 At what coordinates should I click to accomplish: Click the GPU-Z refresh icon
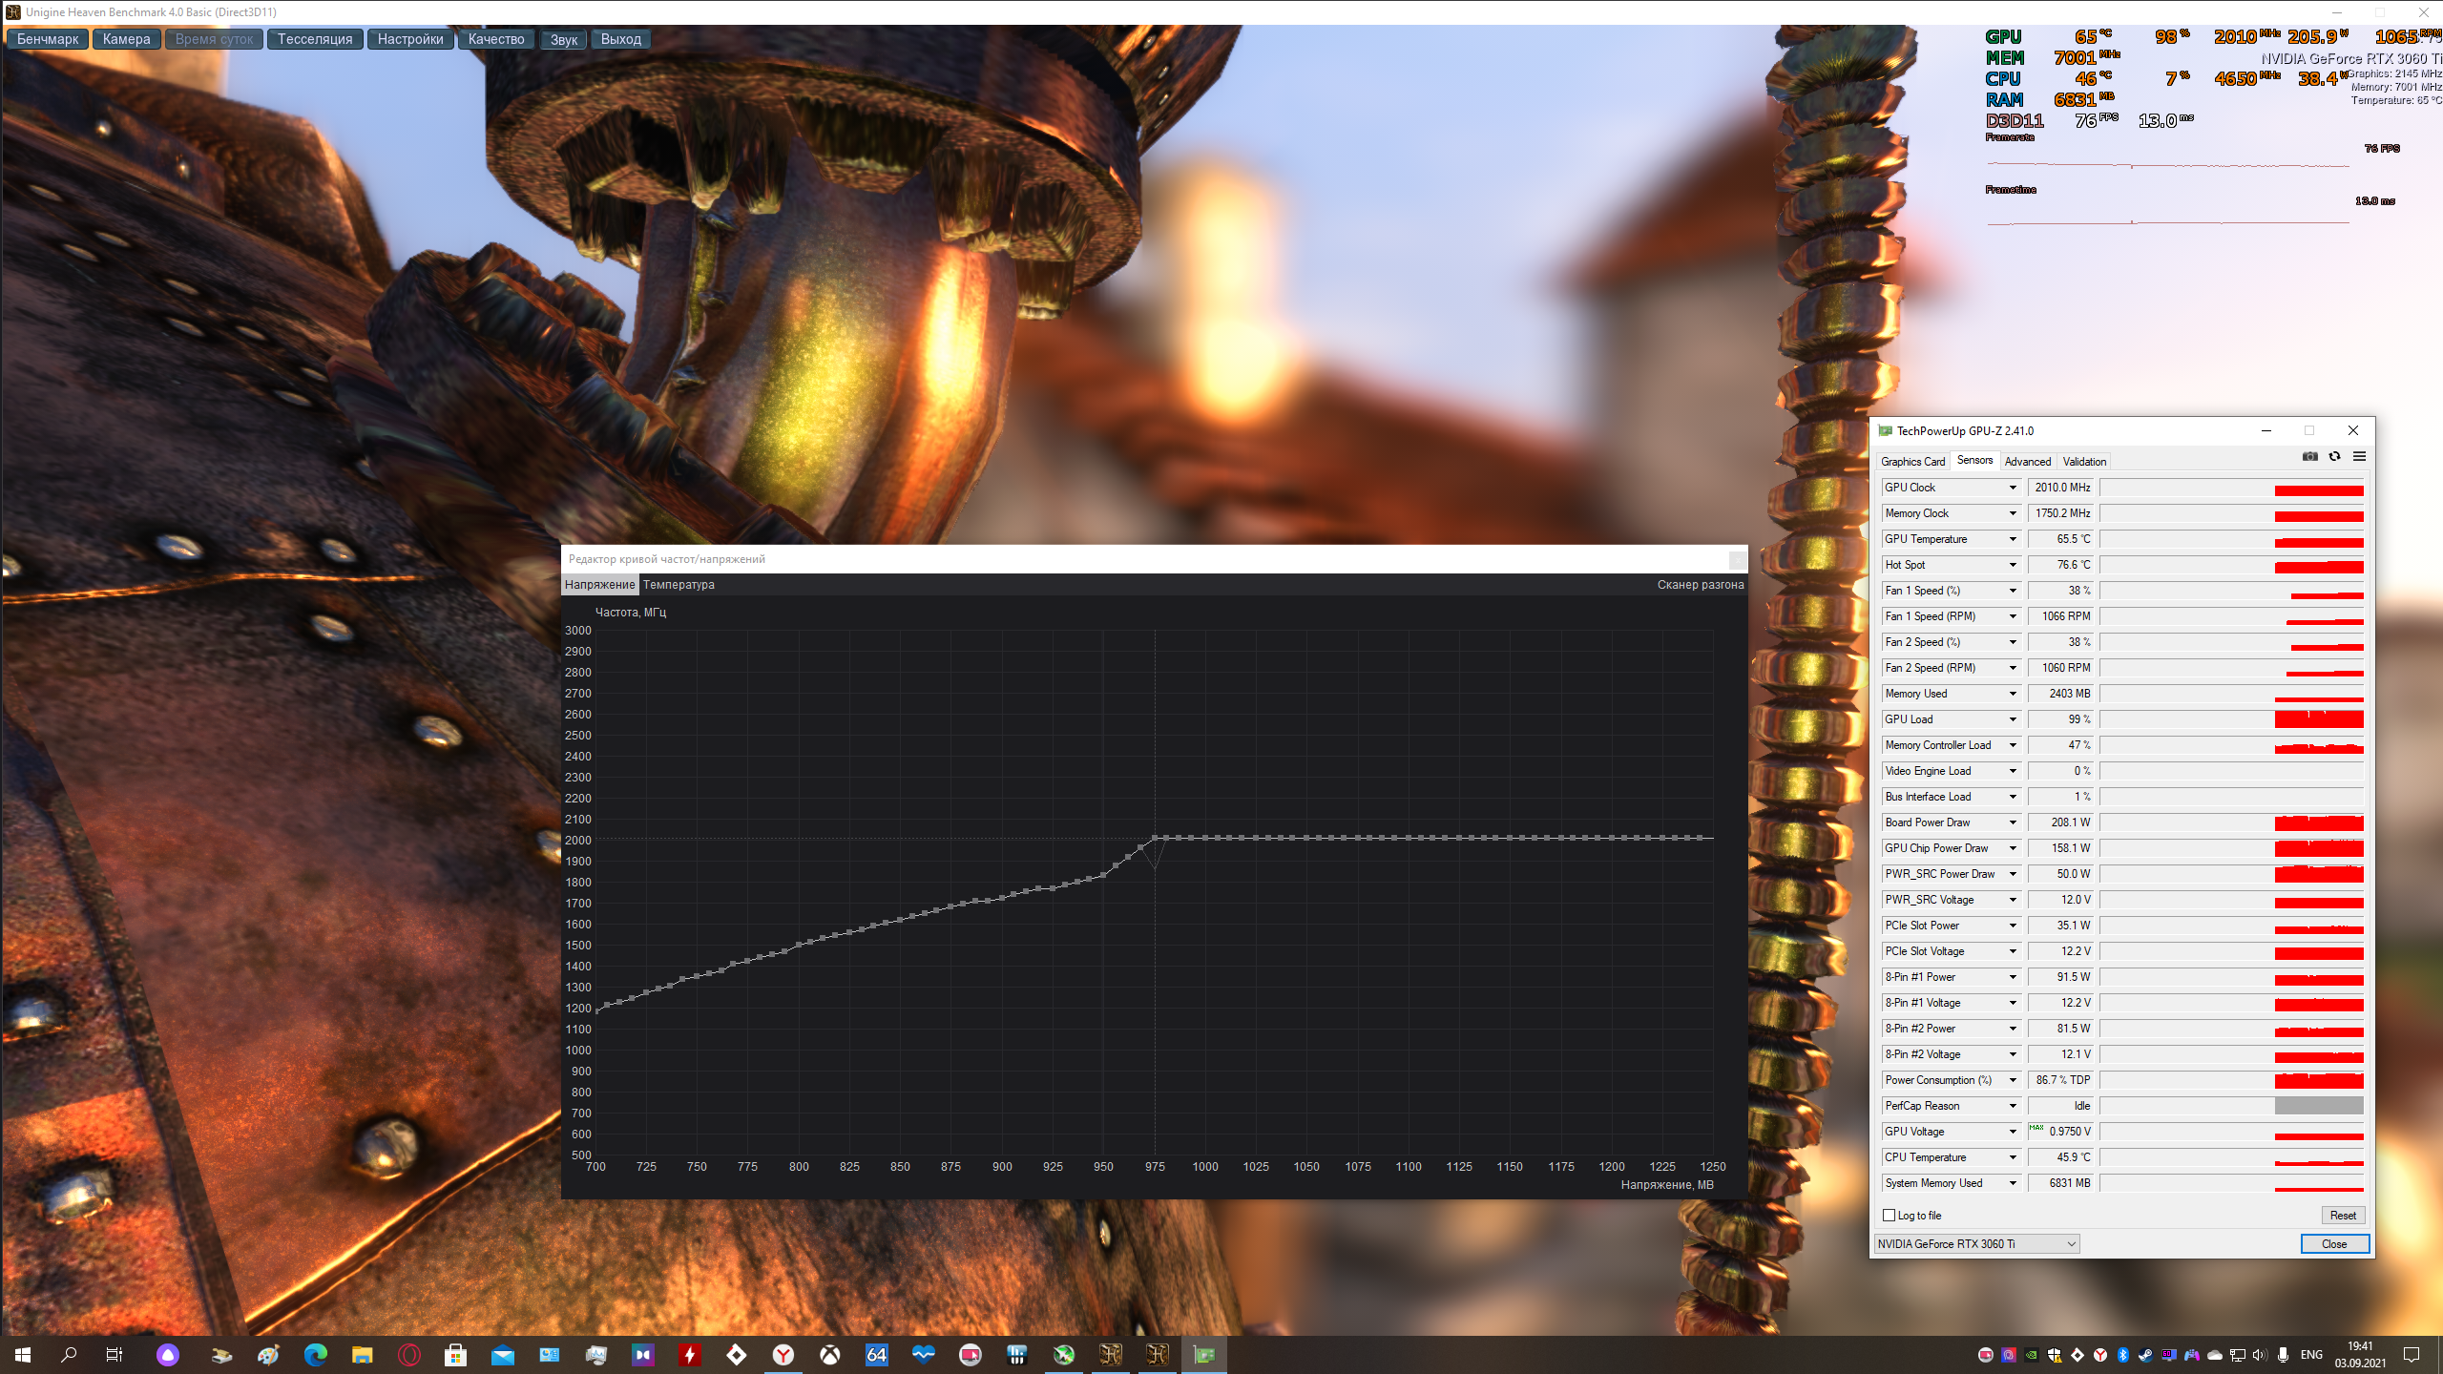2334,457
